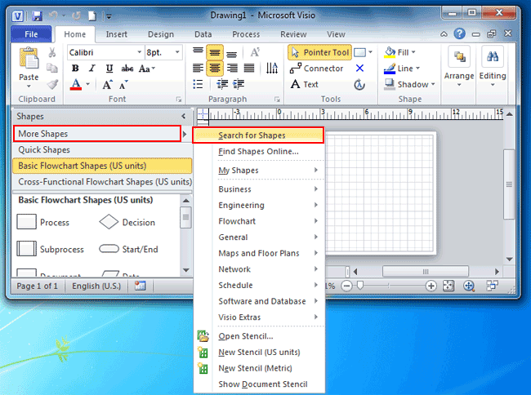The width and height of the screenshot is (531, 395).
Task: Click the zoom slider handle
Action: click(x=360, y=286)
